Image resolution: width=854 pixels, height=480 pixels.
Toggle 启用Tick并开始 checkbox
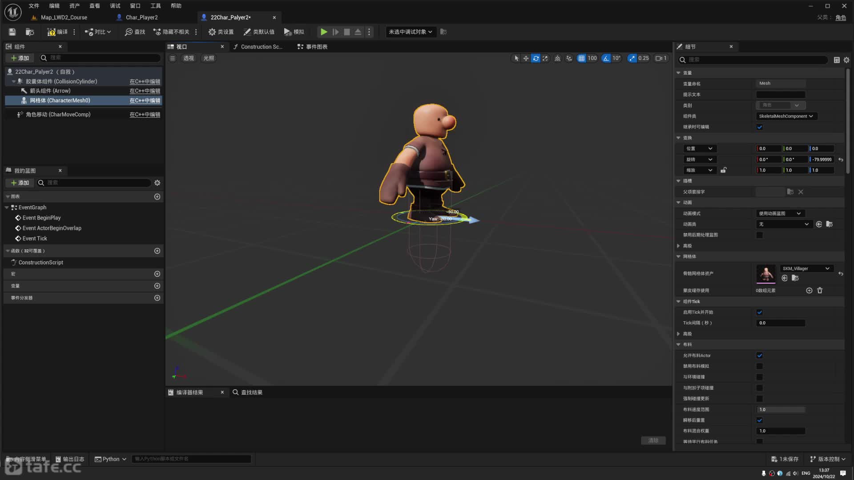coord(760,312)
